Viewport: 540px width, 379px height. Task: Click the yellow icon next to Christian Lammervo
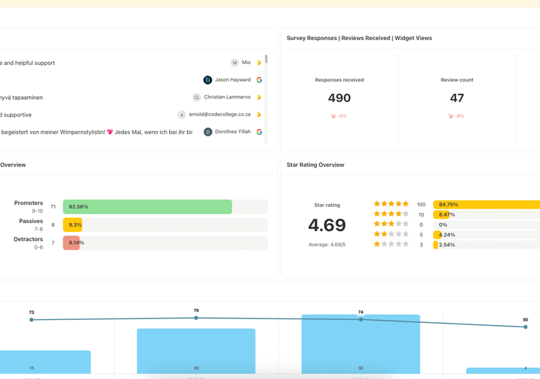[259, 97]
